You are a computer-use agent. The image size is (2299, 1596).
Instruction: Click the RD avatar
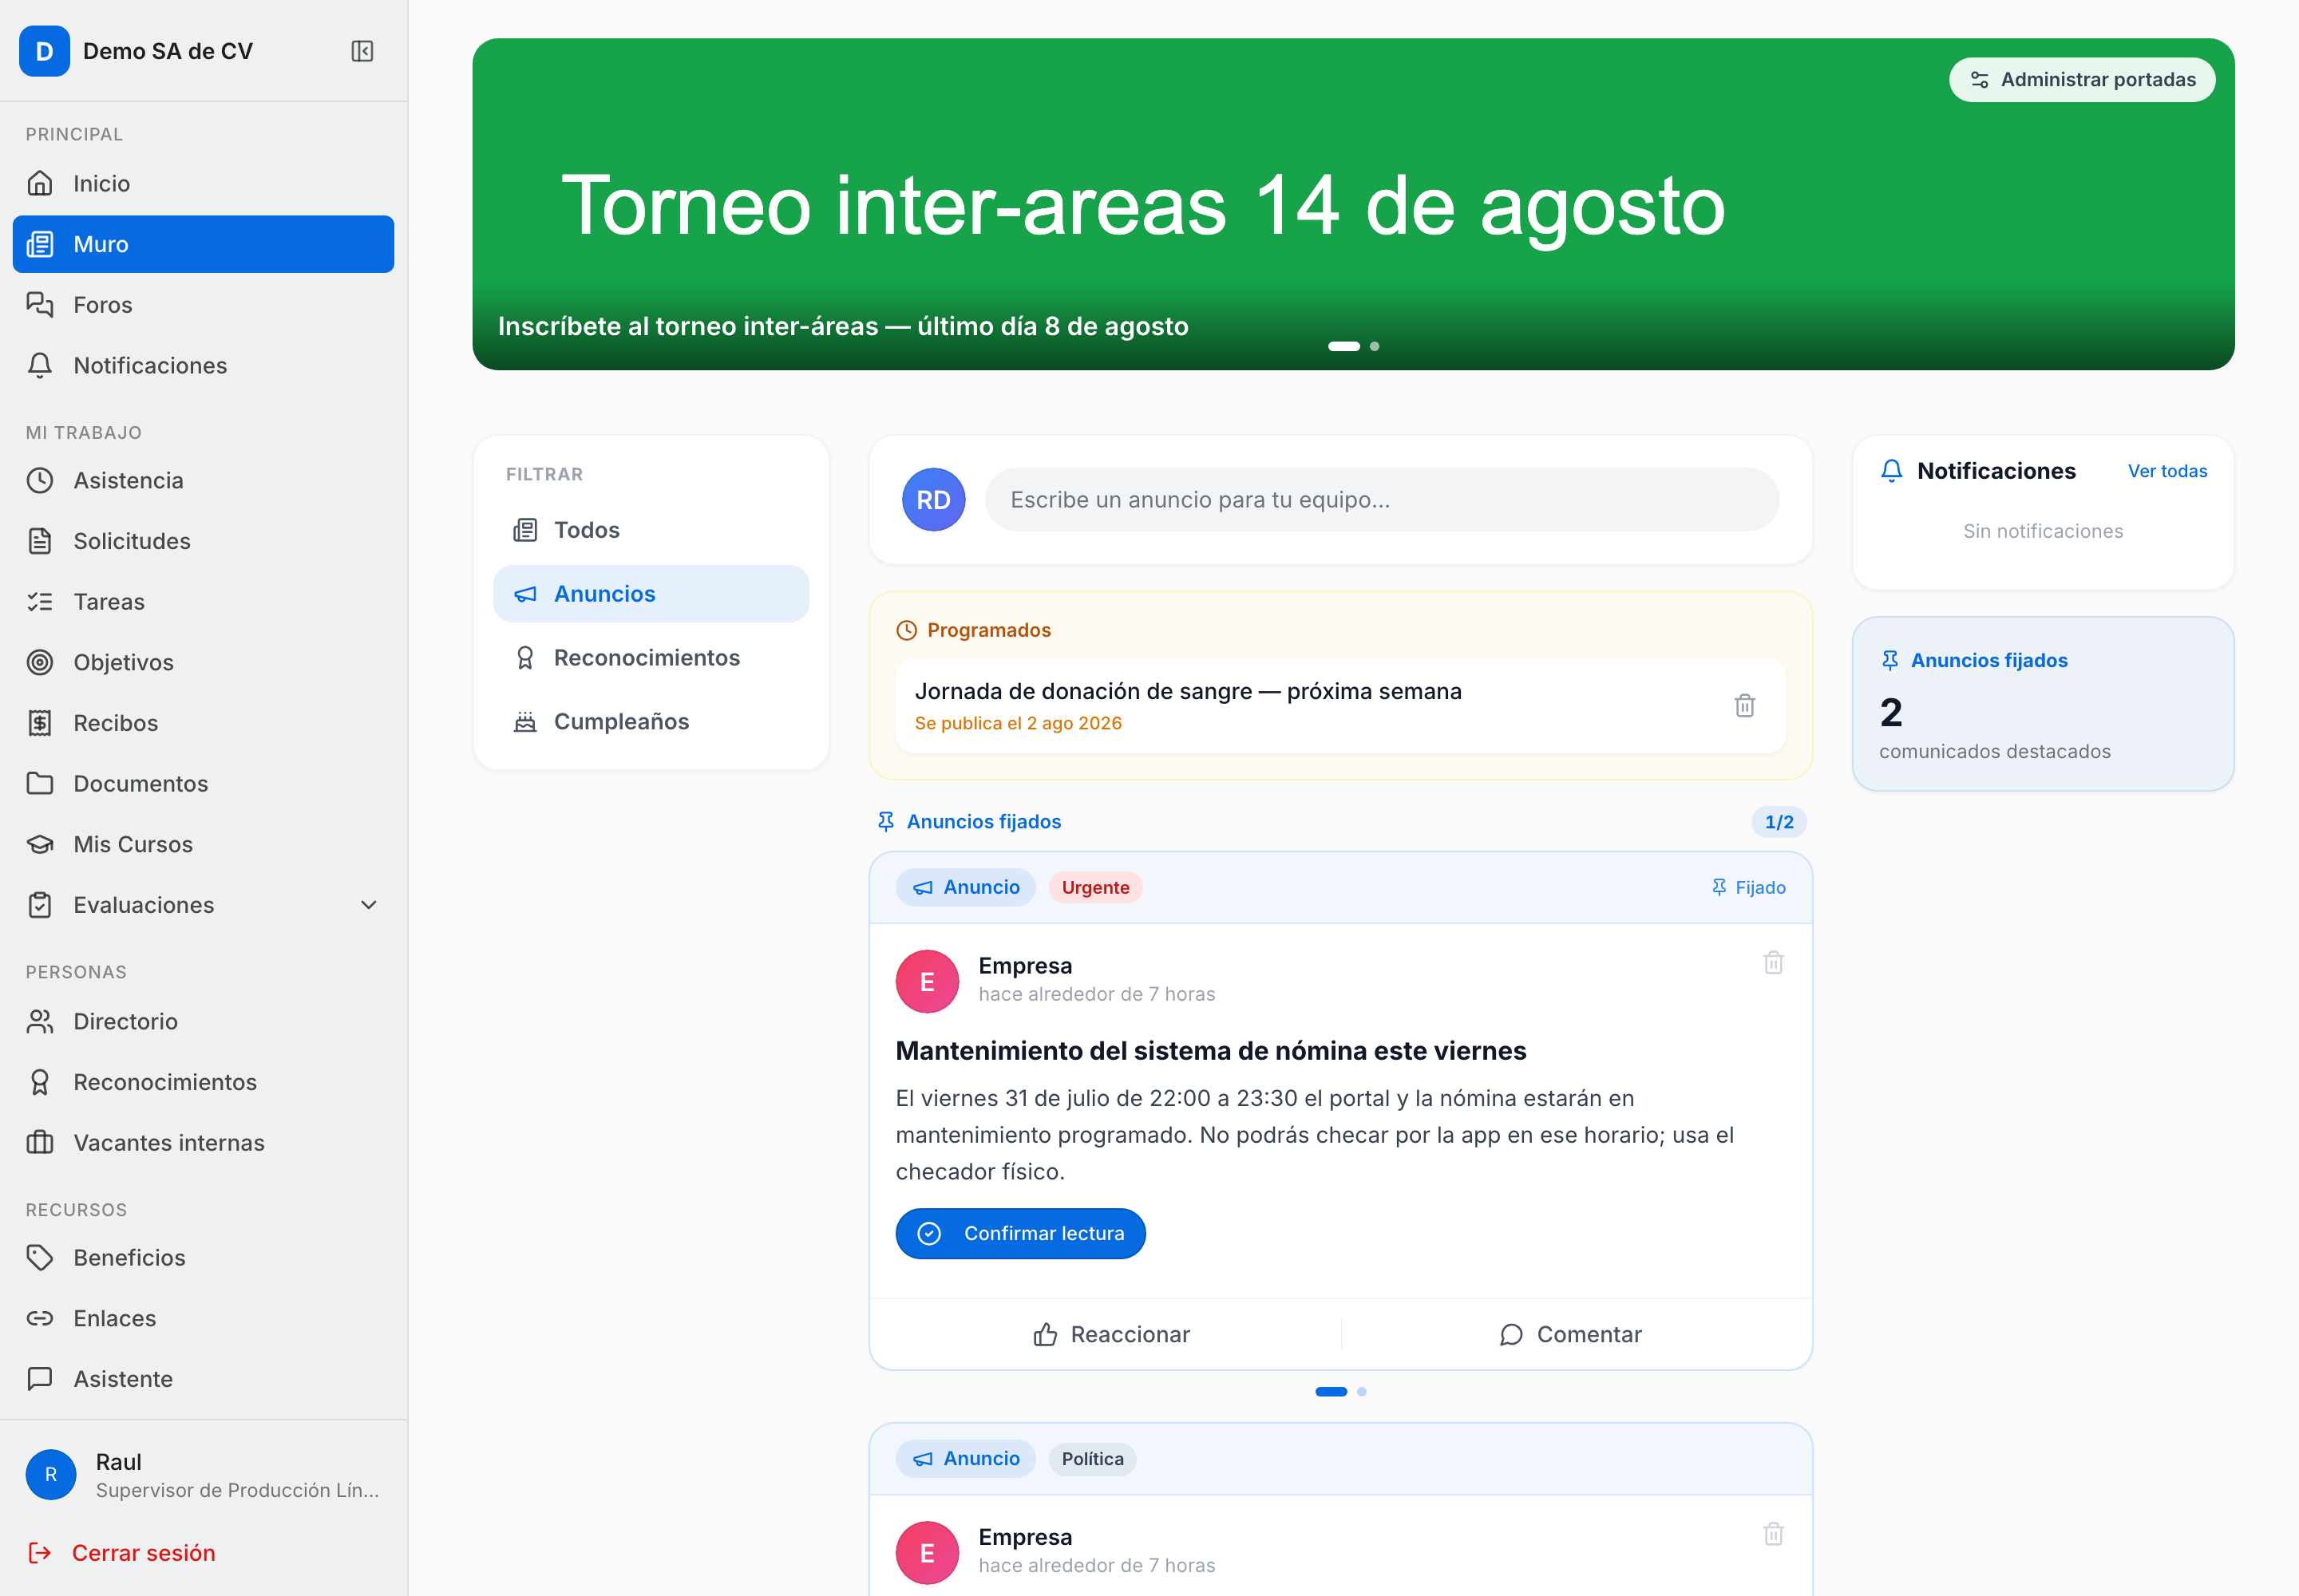tap(933, 500)
